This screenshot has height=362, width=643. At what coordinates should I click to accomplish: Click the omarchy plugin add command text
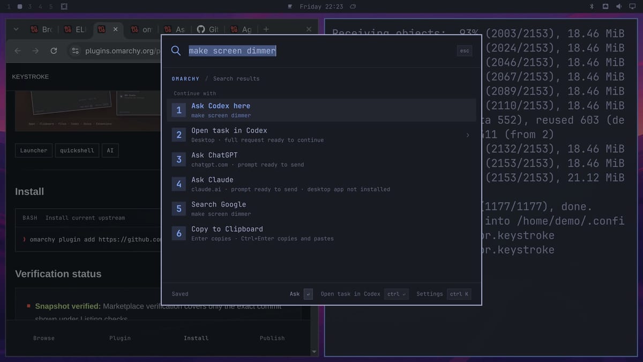(x=95, y=239)
